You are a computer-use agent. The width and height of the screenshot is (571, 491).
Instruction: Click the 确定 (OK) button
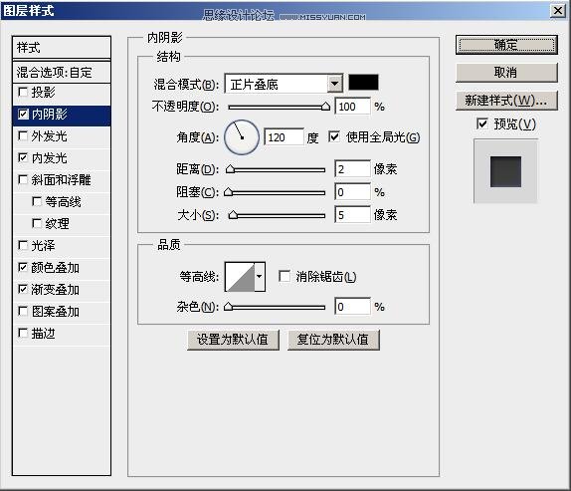(x=506, y=45)
